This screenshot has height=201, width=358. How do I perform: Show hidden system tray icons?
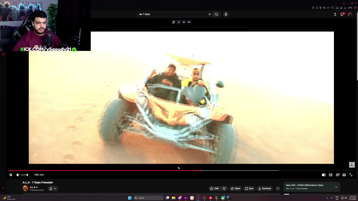pos(327,198)
